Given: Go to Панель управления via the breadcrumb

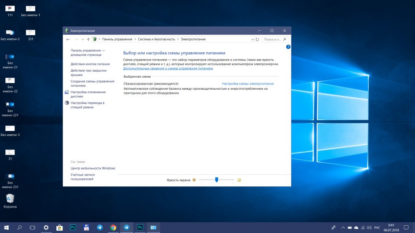Looking at the screenshot, I should pyautogui.click(x=117, y=39).
